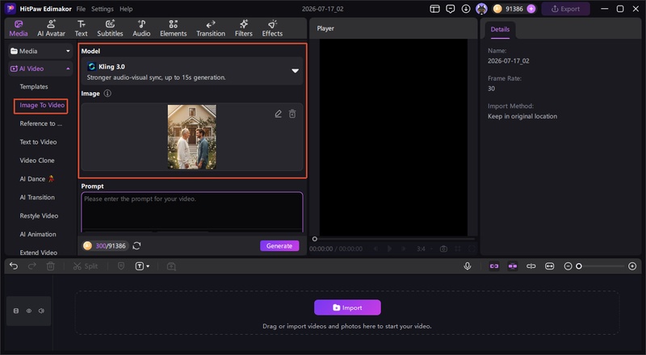Select Reference to... in the sidebar
Screen dimensions: 646x355
pos(41,123)
